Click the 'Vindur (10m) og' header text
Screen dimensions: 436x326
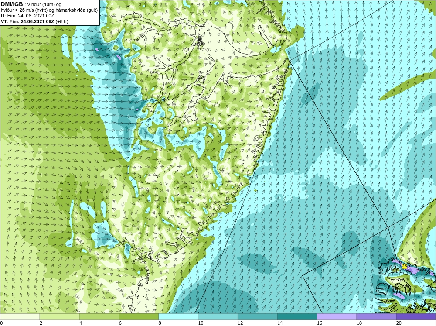pyautogui.click(x=45, y=5)
